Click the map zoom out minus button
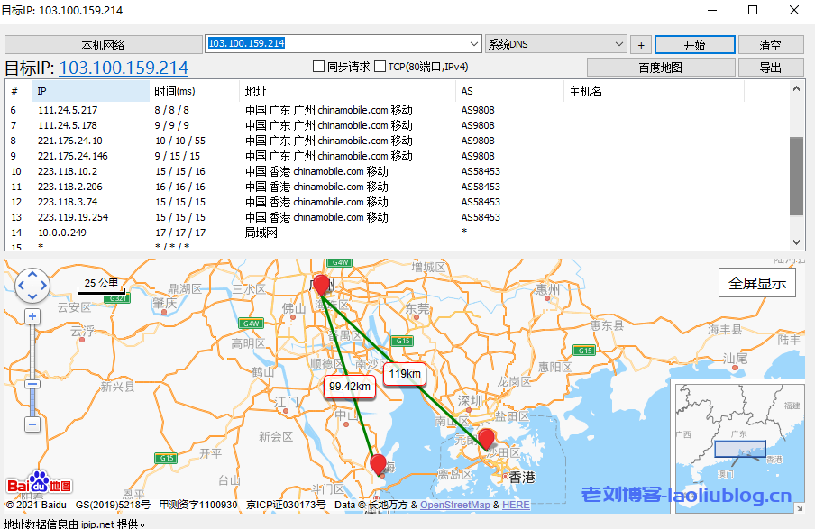 click(32, 424)
